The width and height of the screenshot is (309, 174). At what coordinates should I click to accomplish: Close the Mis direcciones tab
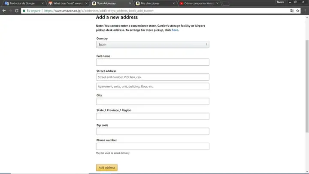pos(174,3)
